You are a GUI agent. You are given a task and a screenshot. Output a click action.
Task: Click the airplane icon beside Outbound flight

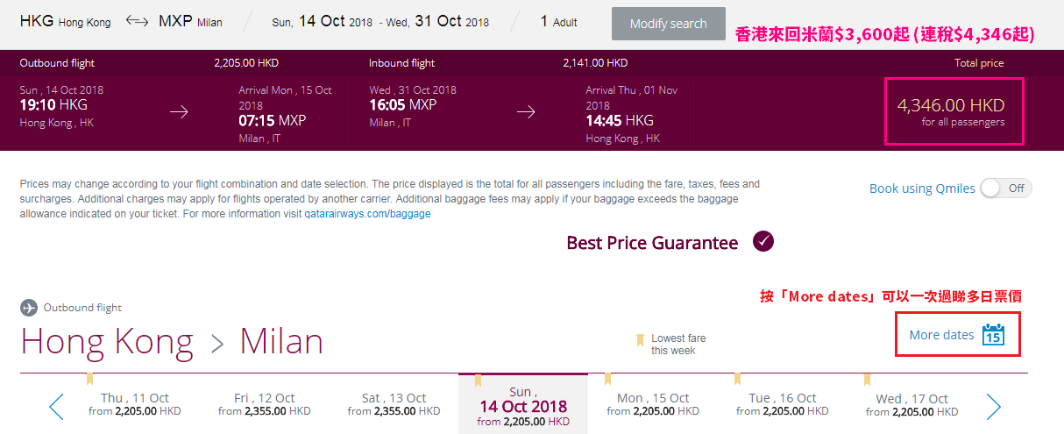pos(29,308)
